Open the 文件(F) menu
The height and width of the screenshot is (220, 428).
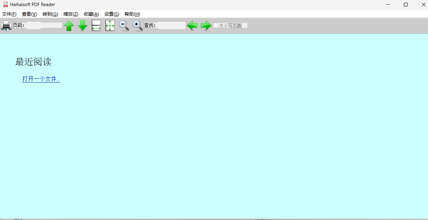(x=9, y=14)
